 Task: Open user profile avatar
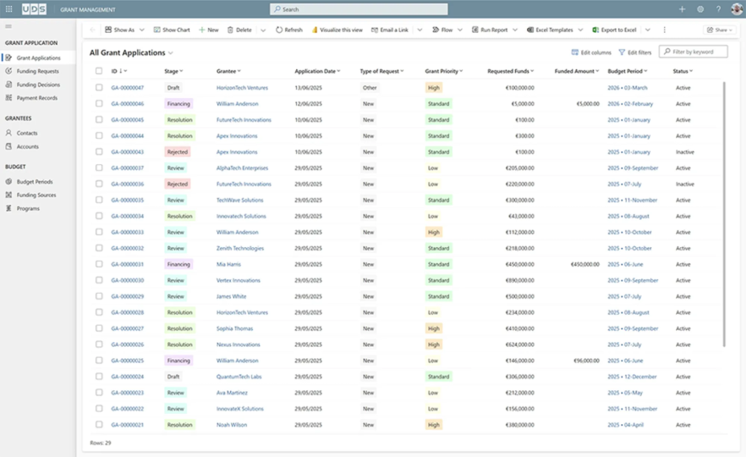737,9
